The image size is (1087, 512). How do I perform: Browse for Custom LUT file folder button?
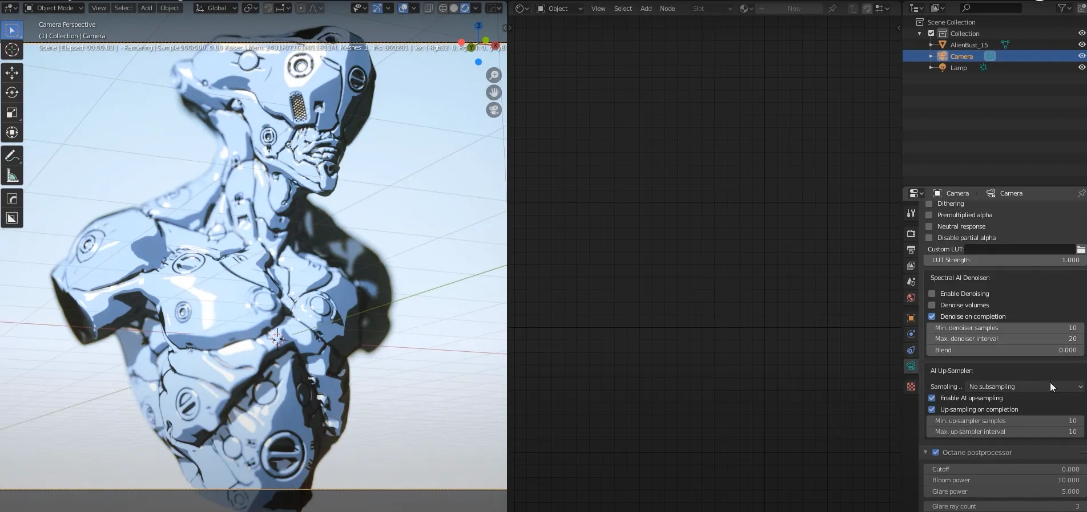1081,249
